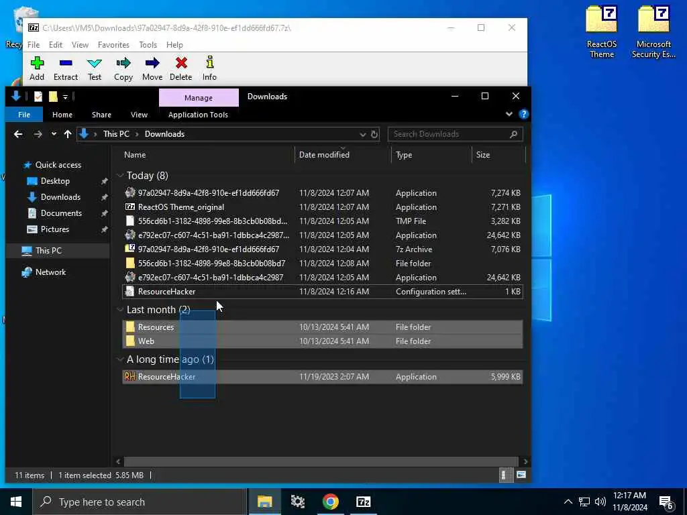Open Properties from quick access toolbar
This screenshot has height=515, width=687.
pyautogui.click(x=38, y=97)
